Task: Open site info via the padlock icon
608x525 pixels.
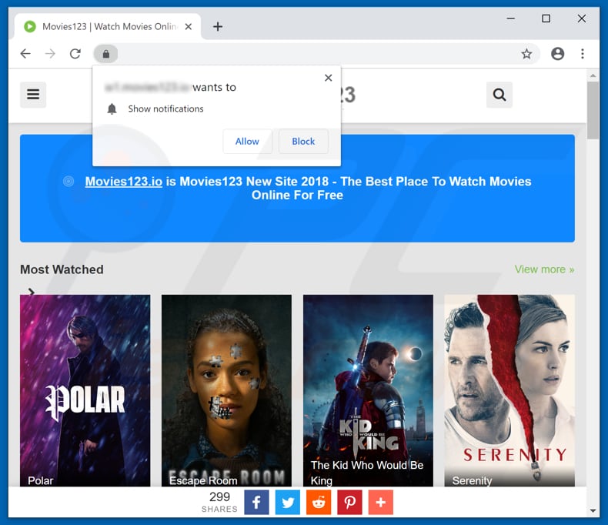Action: 106,54
